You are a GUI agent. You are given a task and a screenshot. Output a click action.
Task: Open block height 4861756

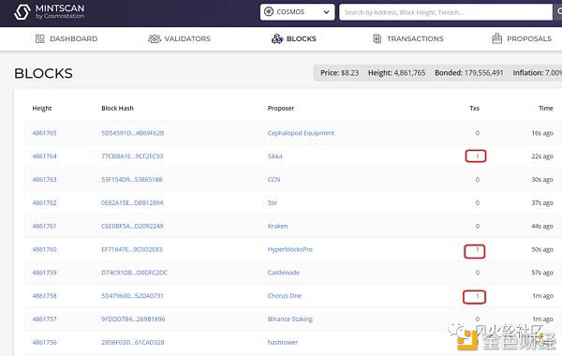(x=44, y=342)
